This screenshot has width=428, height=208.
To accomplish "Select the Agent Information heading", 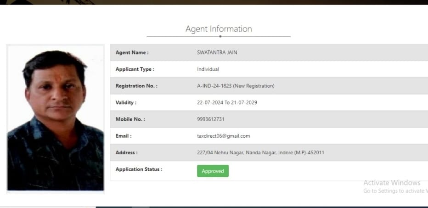I will pos(219,29).
